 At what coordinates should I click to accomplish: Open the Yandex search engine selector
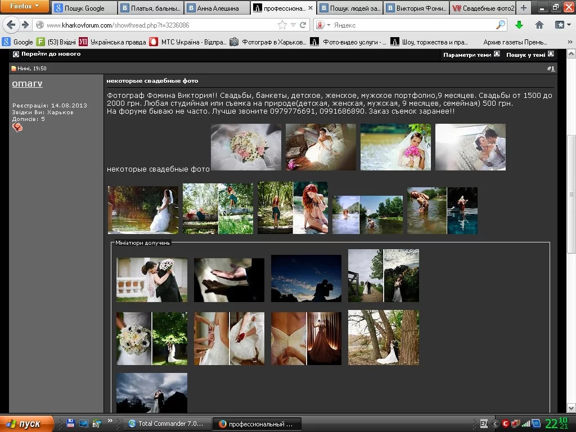tap(322, 25)
